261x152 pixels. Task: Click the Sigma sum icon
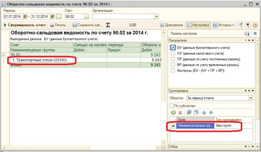[x=108, y=25]
